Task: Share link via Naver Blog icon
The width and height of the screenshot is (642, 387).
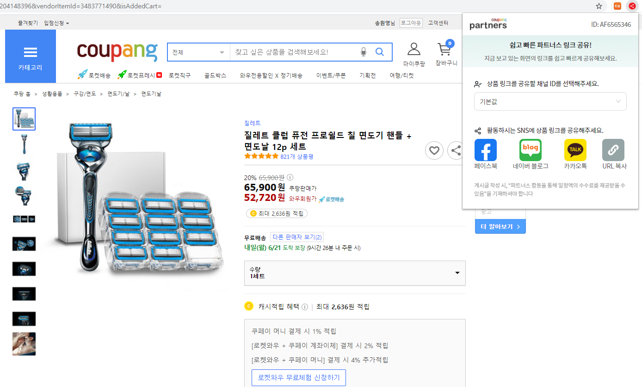Action: click(x=531, y=150)
